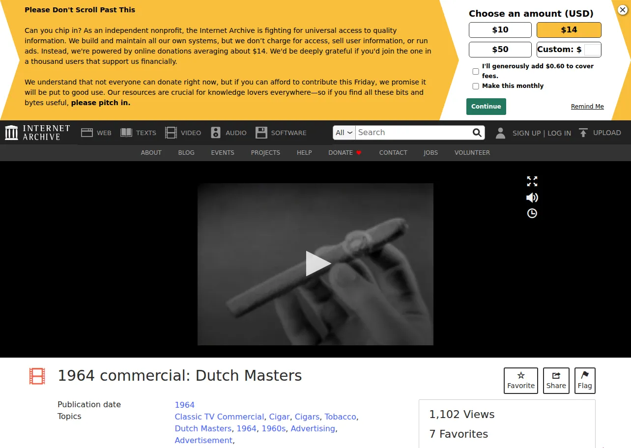Screen dimensions: 631x448
Task: Open the Tobacco topic link
Action: click(x=340, y=417)
